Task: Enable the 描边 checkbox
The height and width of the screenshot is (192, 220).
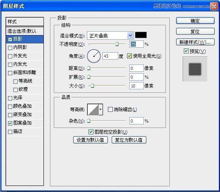Action: pos(10,132)
